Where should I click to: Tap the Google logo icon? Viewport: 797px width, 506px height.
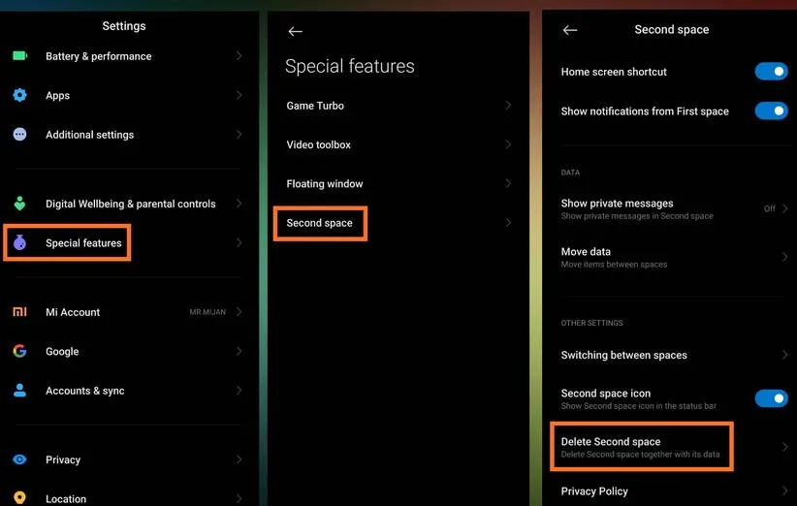click(19, 351)
